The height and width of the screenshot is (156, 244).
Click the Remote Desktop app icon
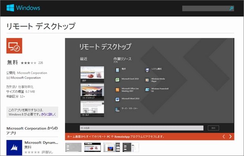coord(14,46)
